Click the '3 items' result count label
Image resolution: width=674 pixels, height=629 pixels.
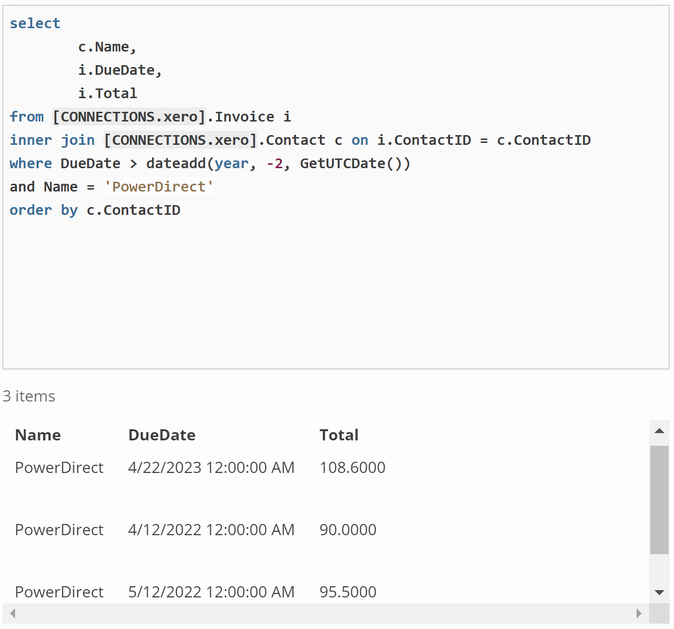29,396
